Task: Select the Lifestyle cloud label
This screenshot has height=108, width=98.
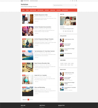Action: [x=62, y=65]
